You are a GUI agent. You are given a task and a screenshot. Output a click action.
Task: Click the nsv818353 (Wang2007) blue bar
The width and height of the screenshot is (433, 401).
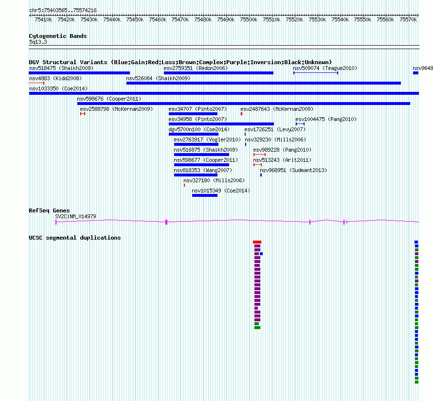coord(196,175)
